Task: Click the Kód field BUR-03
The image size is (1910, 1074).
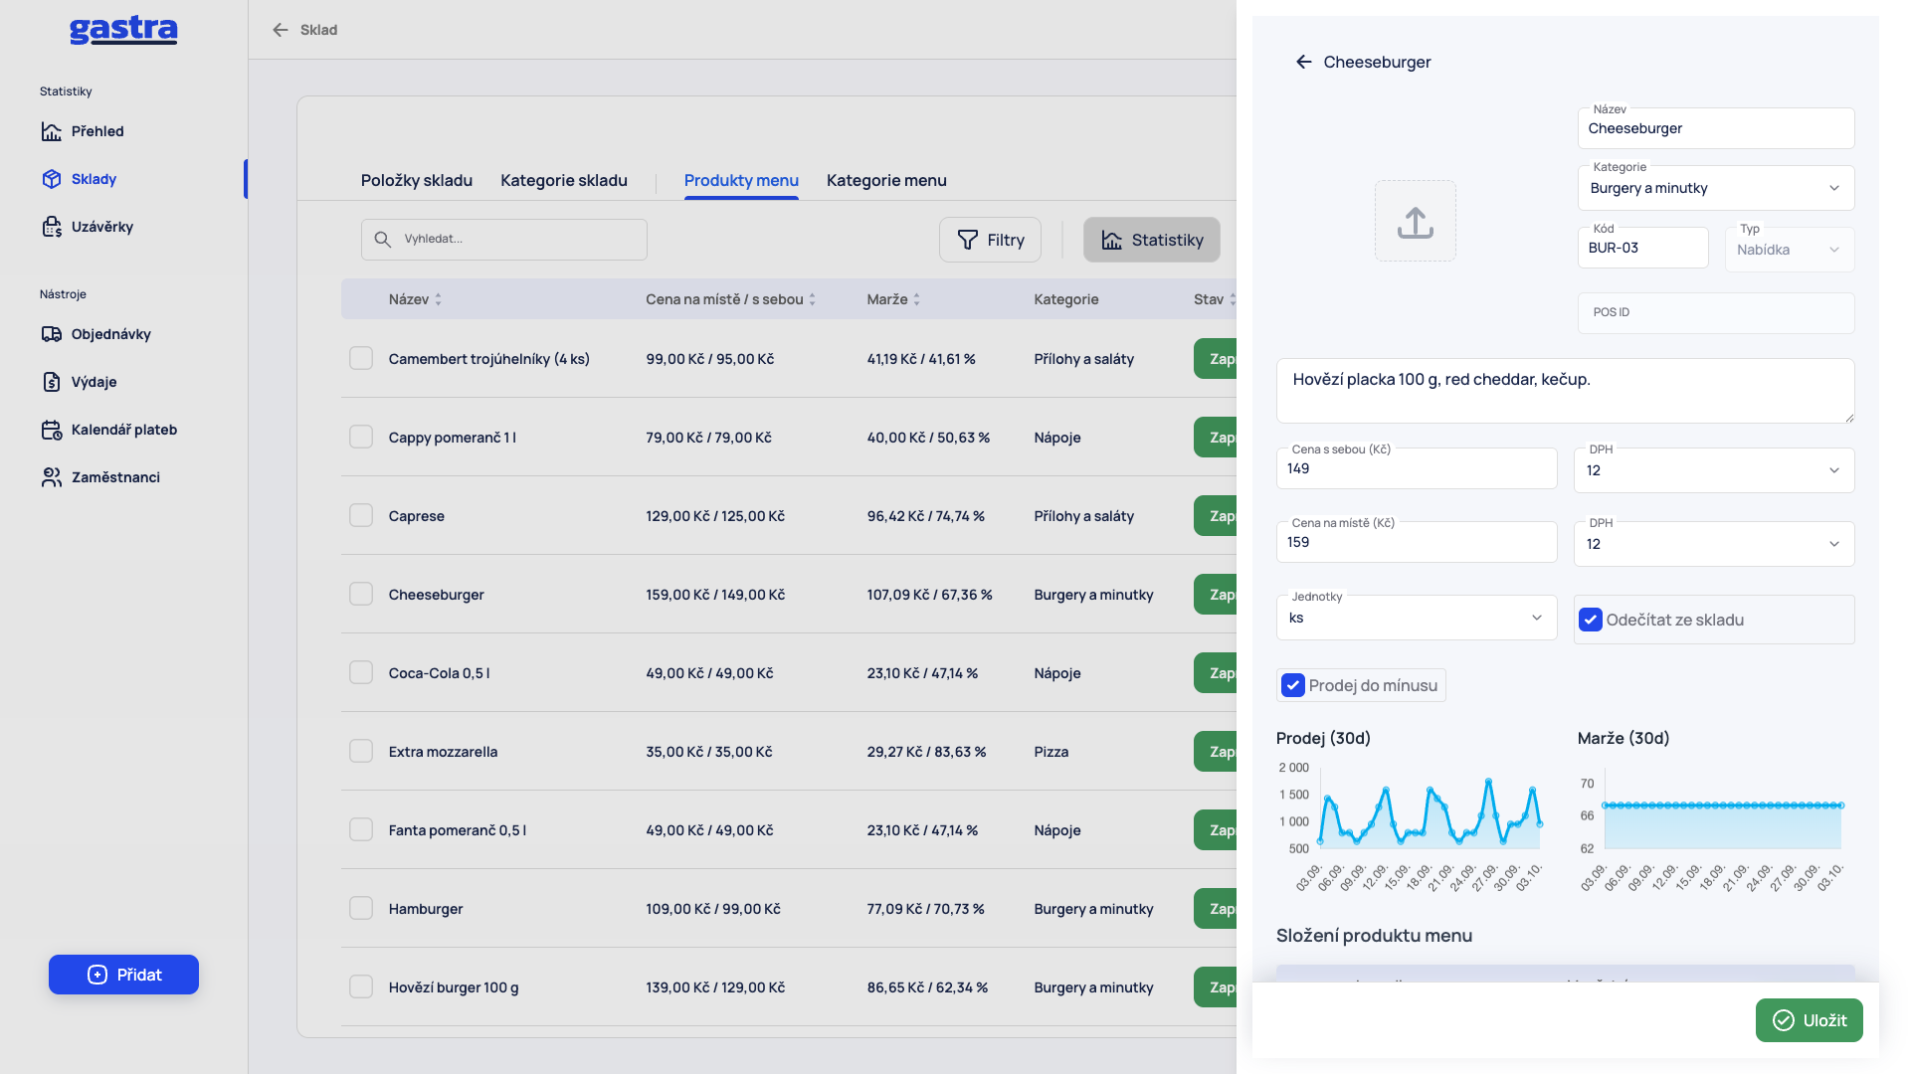Action: pos(1643,248)
